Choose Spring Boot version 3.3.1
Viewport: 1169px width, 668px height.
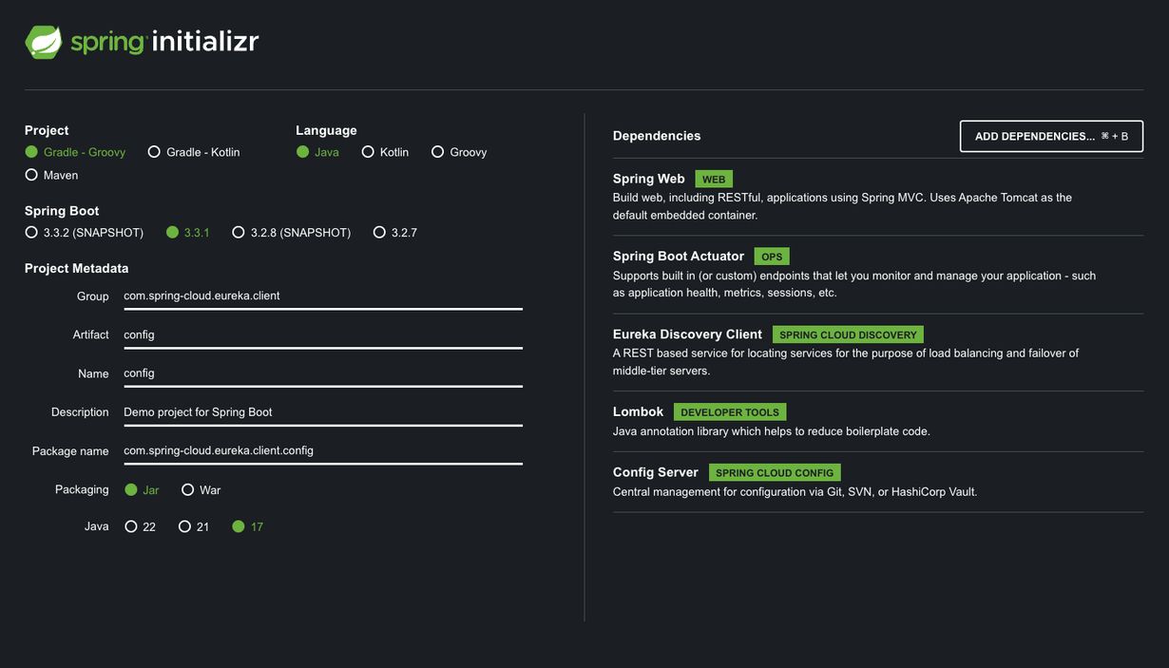187,232
